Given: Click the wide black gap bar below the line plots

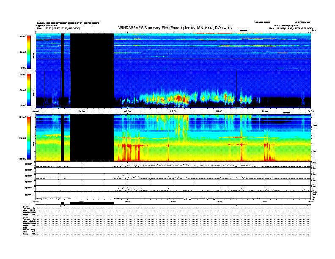Looking at the screenshot, I should point(92,204).
